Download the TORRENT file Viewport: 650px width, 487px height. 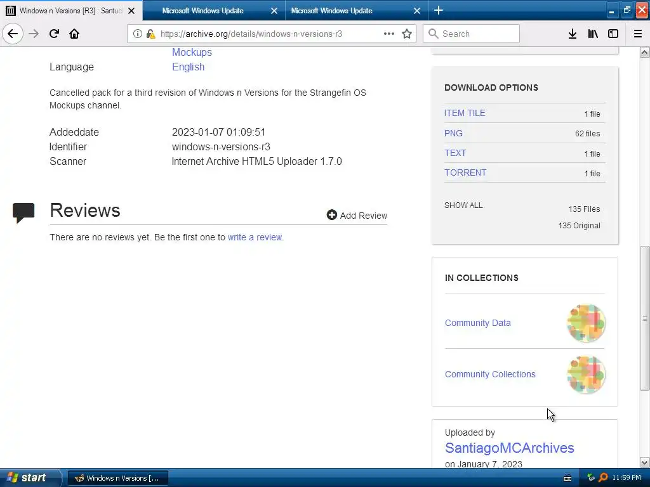(x=465, y=172)
